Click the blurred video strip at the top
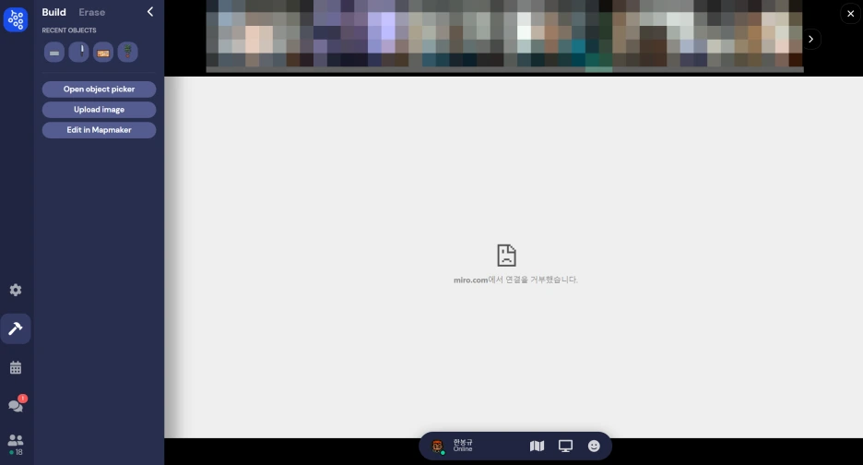 pyautogui.click(x=504, y=36)
